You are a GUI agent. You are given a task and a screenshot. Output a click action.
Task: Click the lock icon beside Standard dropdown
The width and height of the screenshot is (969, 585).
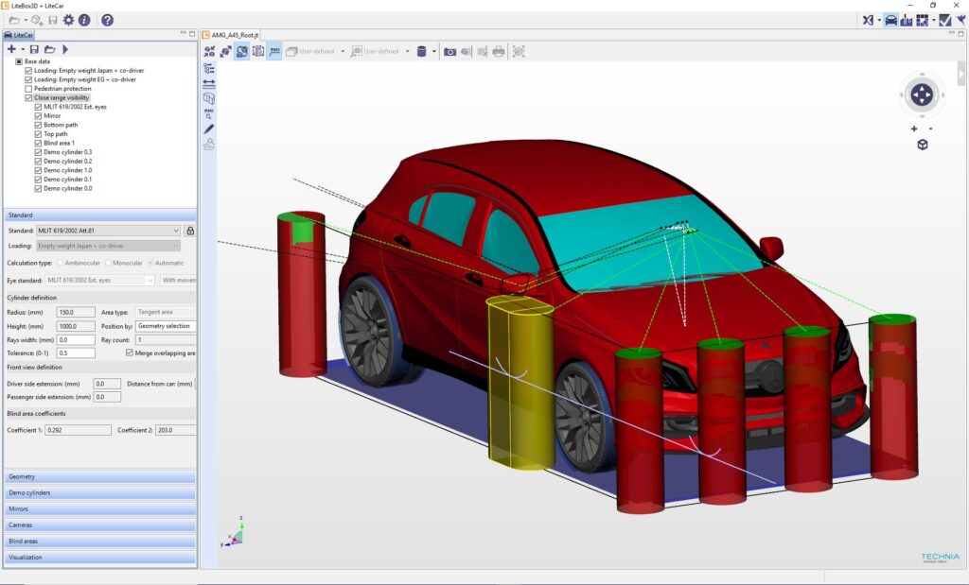coord(190,231)
